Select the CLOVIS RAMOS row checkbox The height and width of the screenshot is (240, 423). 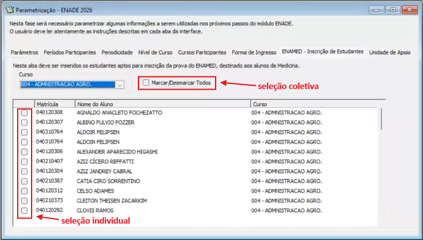[24, 210]
